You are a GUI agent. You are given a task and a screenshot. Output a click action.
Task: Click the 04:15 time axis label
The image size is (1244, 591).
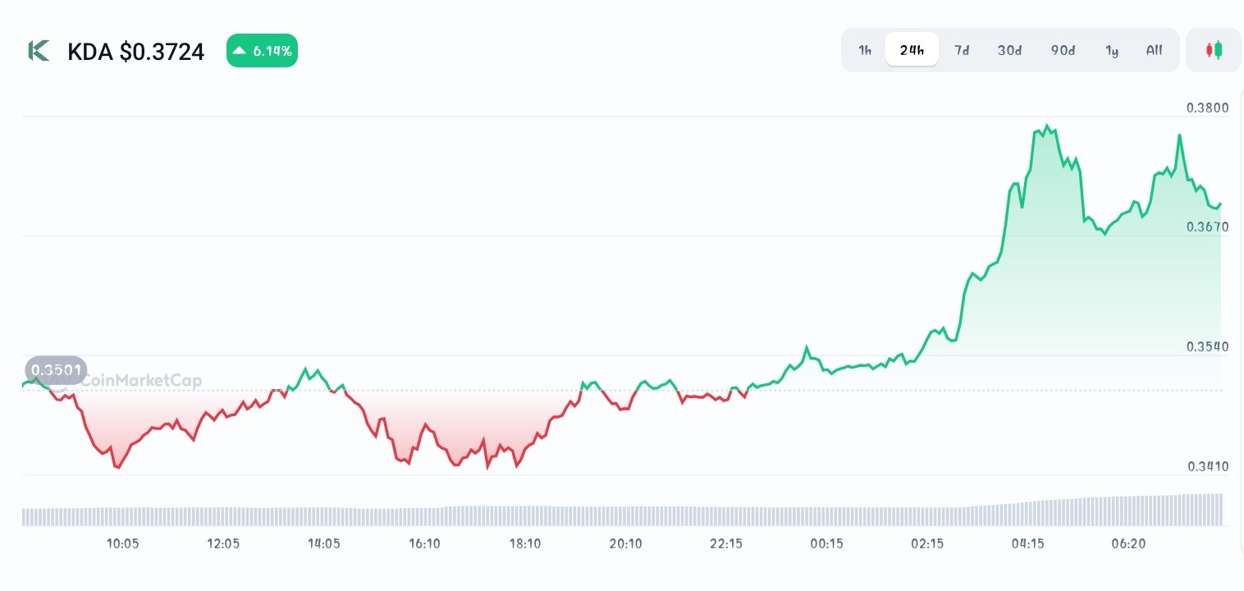(x=1027, y=543)
